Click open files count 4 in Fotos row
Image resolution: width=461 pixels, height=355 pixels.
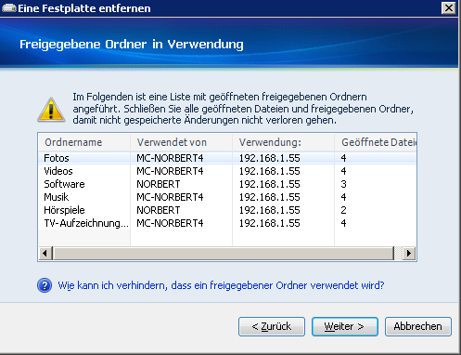click(x=343, y=158)
